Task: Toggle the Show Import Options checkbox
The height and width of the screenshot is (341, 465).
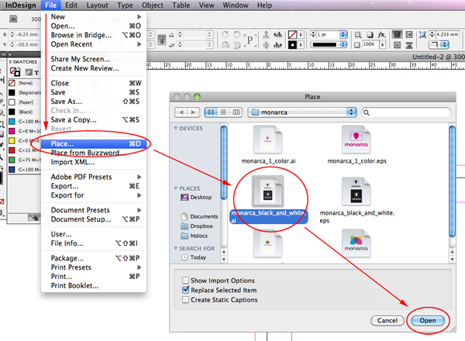Action: pos(186,281)
